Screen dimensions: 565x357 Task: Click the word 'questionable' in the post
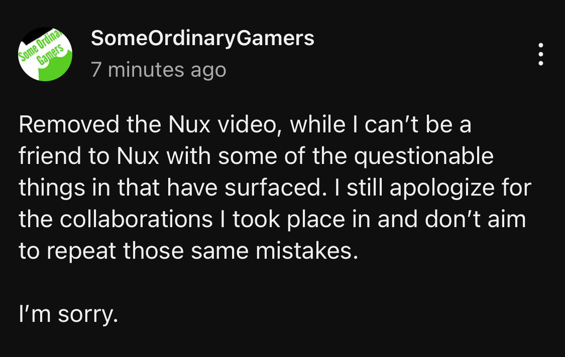pyautogui.click(x=424, y=157)
